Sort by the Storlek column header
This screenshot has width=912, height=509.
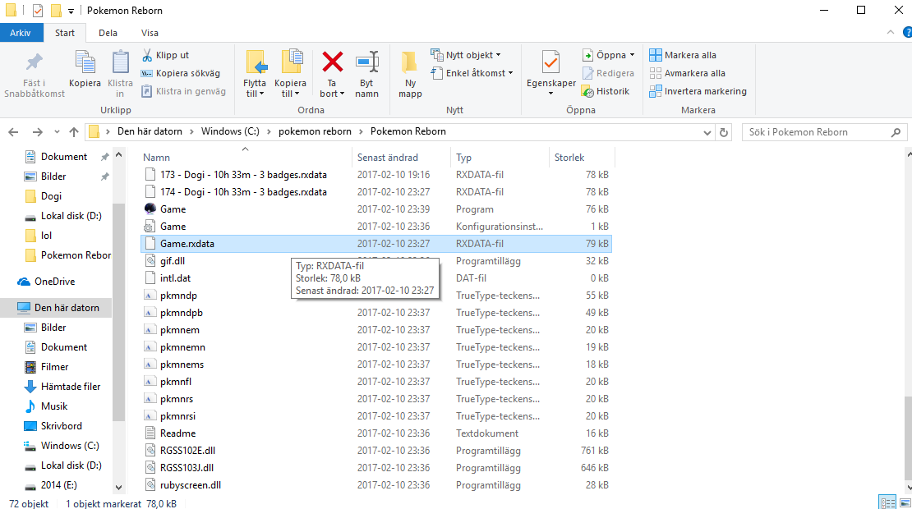click(569, 158)
